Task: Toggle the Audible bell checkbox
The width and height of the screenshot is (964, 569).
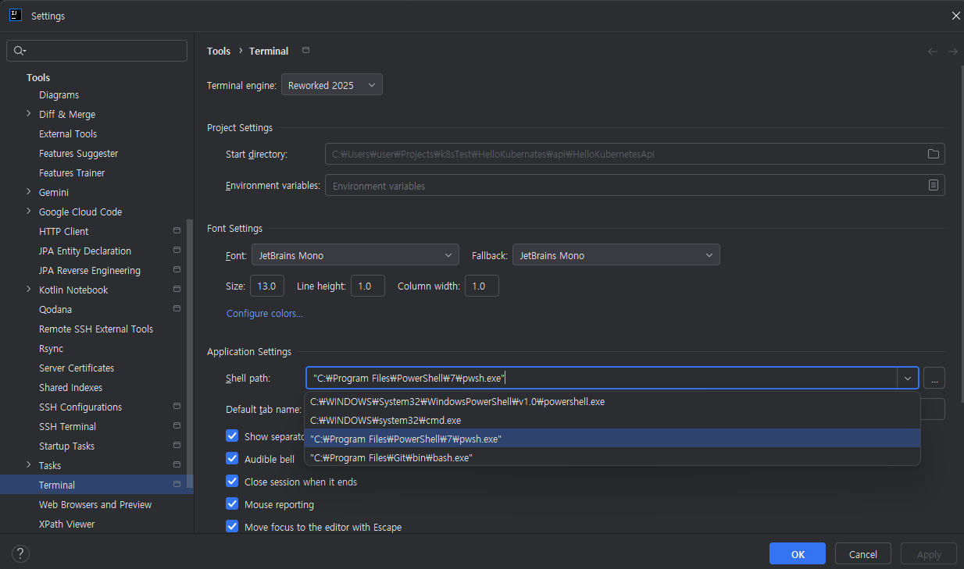Action: pos(232,458)
